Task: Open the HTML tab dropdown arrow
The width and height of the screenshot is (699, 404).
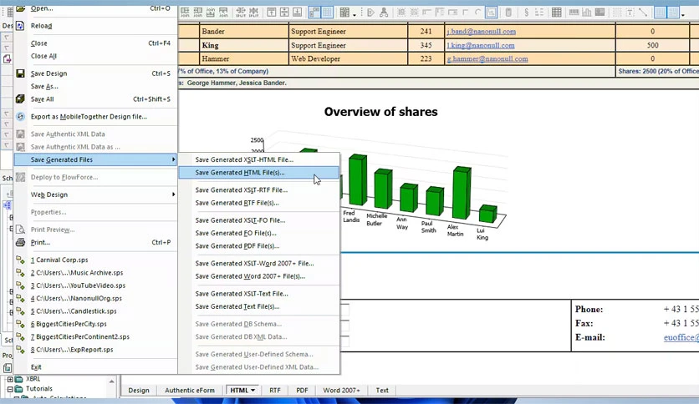Action: coord(253,390)
